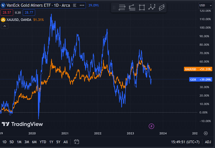The height and width of the screenshot is (148, 215).
Task: Select the horizontal line drawing tool
Action: pyautogui.click(x=122, y=8)
